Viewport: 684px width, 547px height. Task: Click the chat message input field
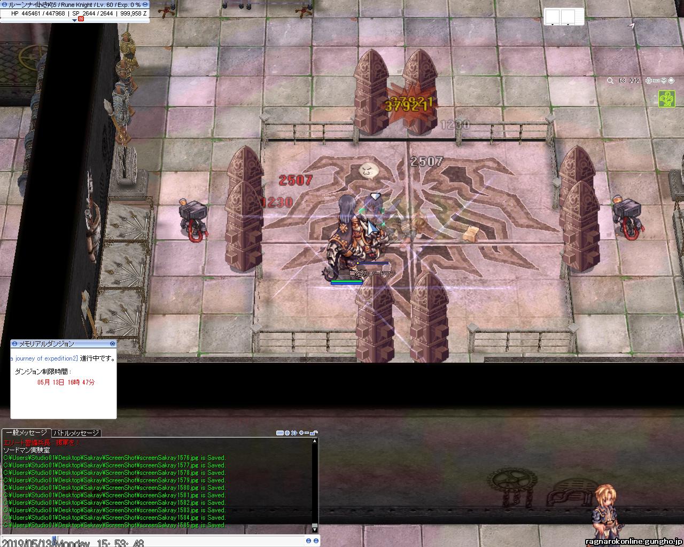pyautogui.click(x=182, y=541)
